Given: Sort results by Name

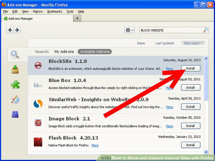Looking at the screenshot, I should (141, 43).
